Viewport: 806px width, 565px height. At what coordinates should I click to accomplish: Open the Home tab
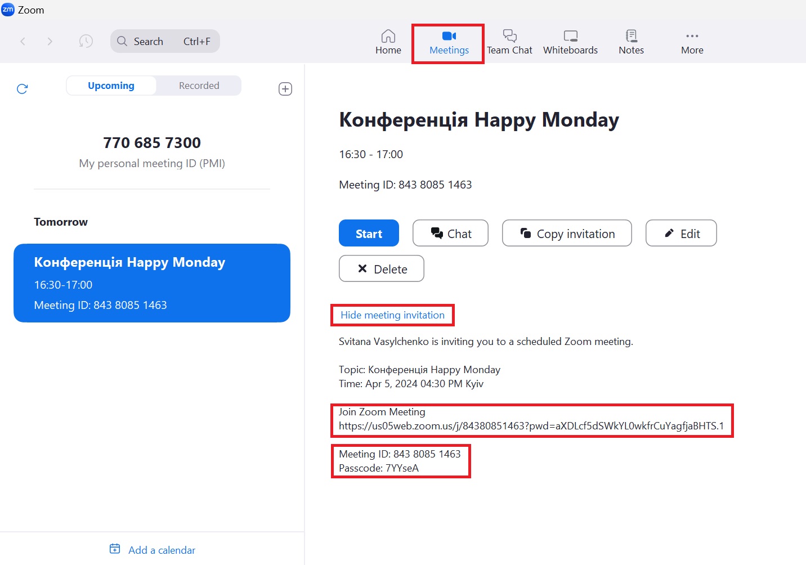388,43
